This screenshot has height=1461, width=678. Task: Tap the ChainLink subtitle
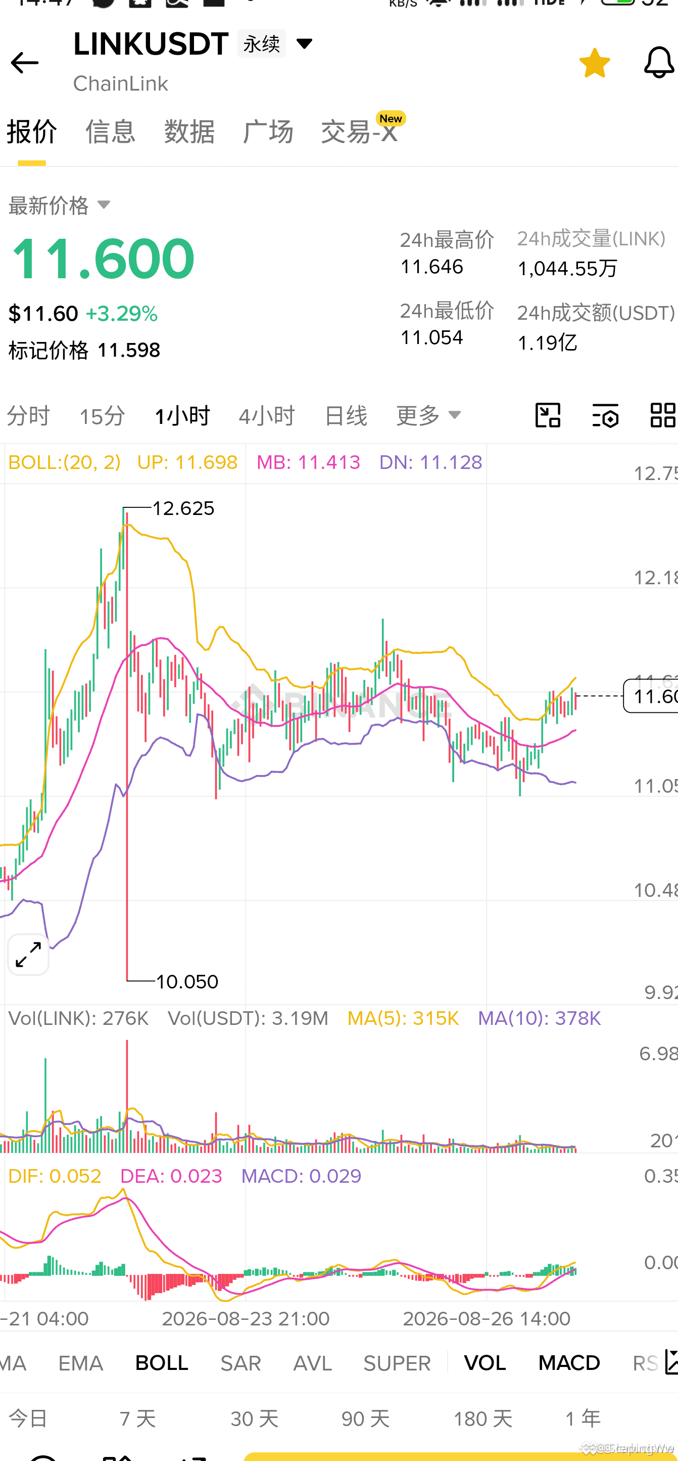pos(121,83)
